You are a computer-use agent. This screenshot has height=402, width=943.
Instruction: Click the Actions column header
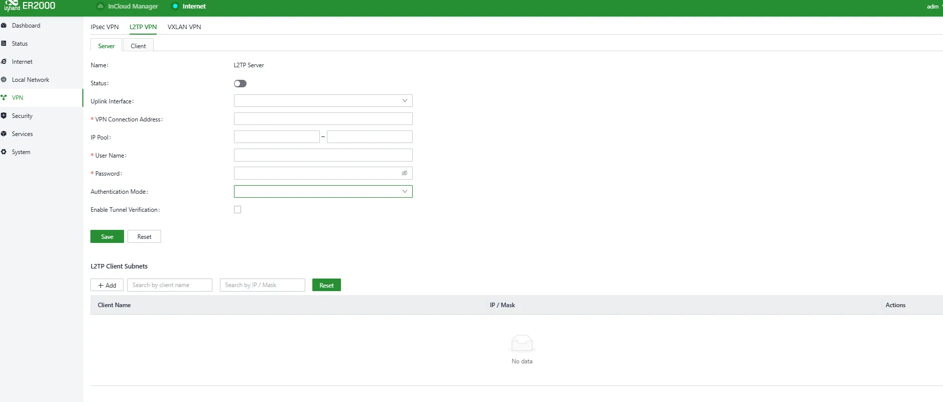pyautogui.click(x=895, y=305)
